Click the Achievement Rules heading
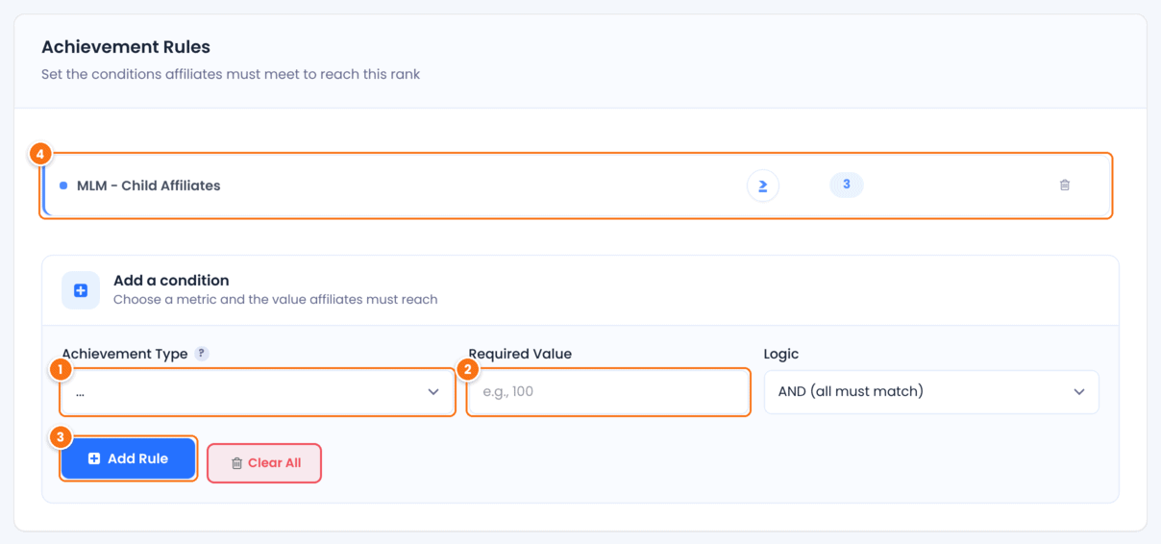 click(x=126, y=46)
